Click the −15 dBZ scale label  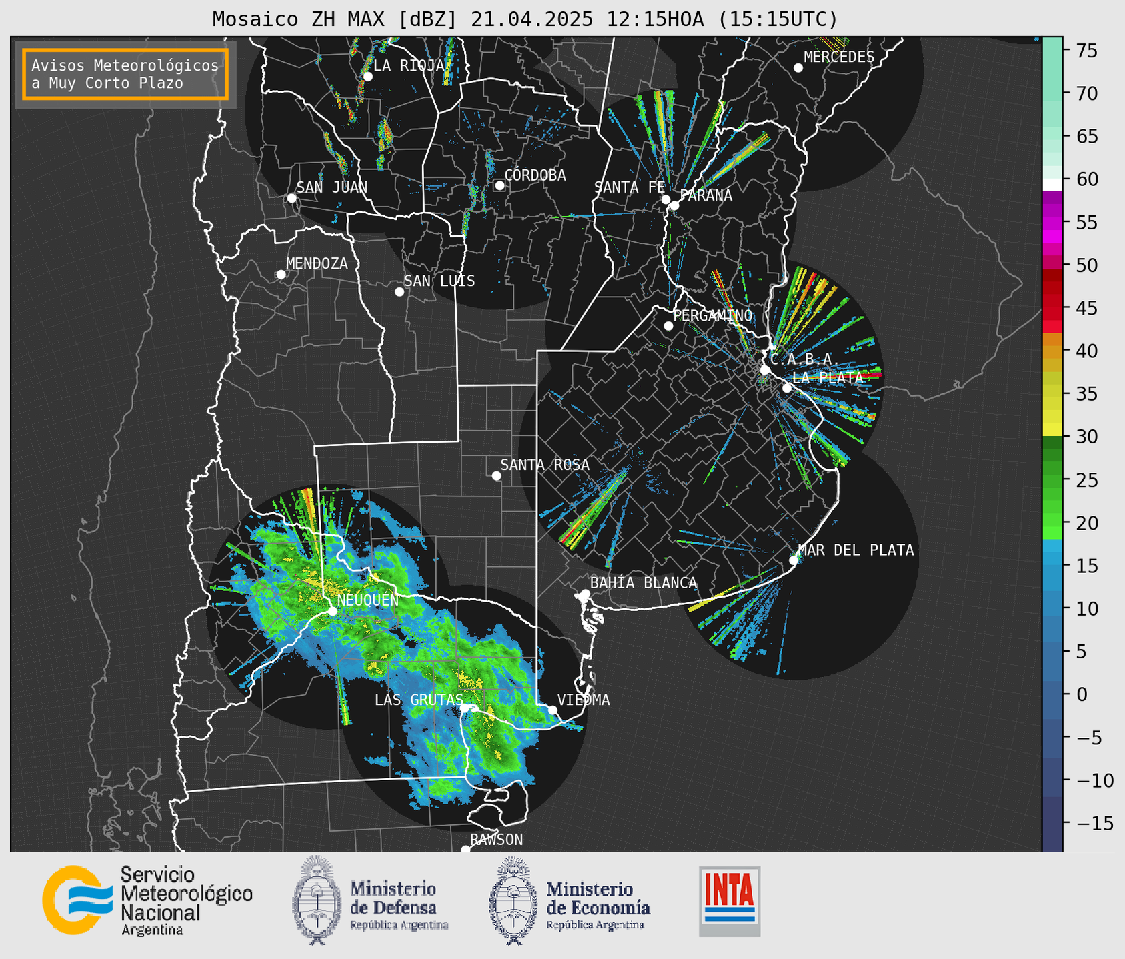click(x=1095, y=824)
